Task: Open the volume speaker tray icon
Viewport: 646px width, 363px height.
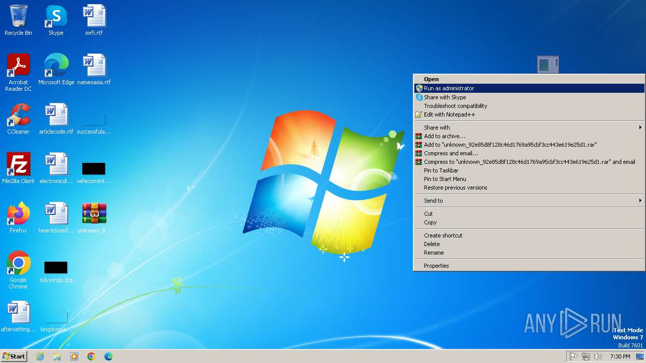Action: coord(598,356)
